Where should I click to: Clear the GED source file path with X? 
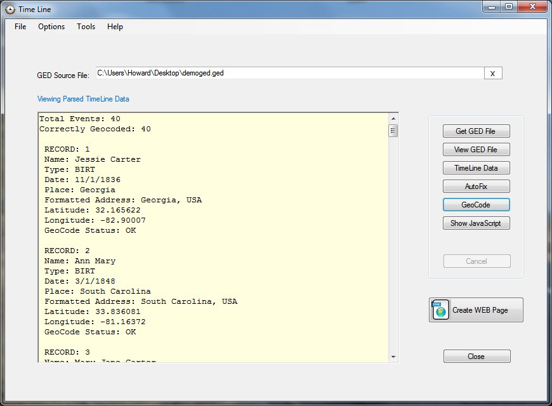click(493, 72)
